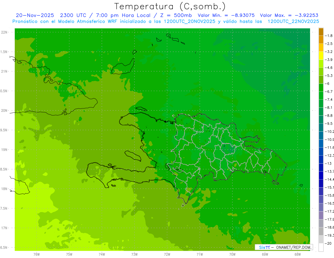Viewport: 334px width, 258px height.
Task: Pick the legend swatch between -2.5 and -3.2
Action: 321,48
